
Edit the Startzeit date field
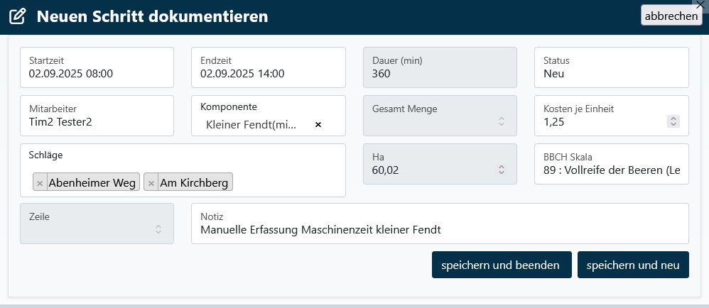(x=97, y=73)
